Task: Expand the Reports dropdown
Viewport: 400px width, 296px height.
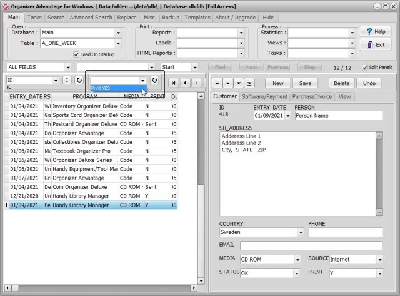Action: [241, 33]
